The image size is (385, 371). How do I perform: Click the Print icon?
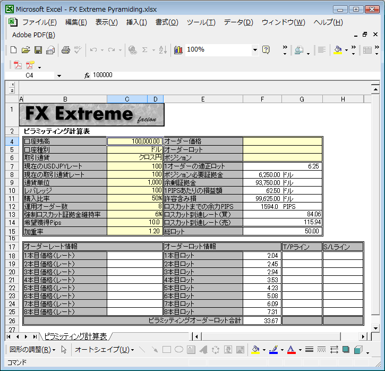click(65, 50)
